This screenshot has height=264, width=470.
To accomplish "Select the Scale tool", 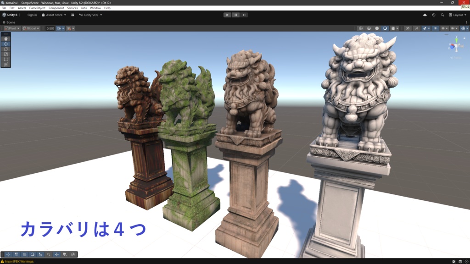I will (6, 54).
